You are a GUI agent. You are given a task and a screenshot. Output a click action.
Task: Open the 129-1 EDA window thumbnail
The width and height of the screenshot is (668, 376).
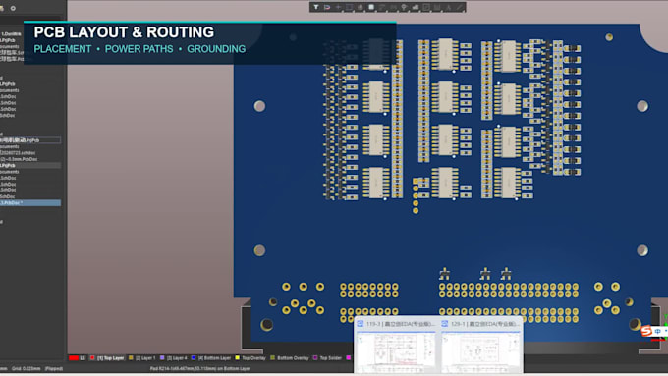pyautogui.click(x=480, y=346)
